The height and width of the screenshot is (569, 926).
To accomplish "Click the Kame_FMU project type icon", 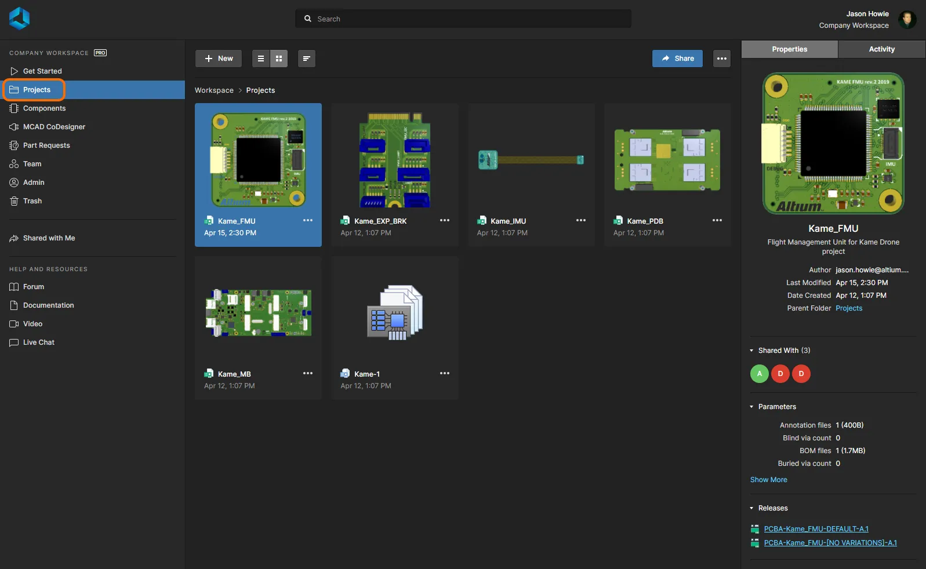I will (x=209, y=221).
